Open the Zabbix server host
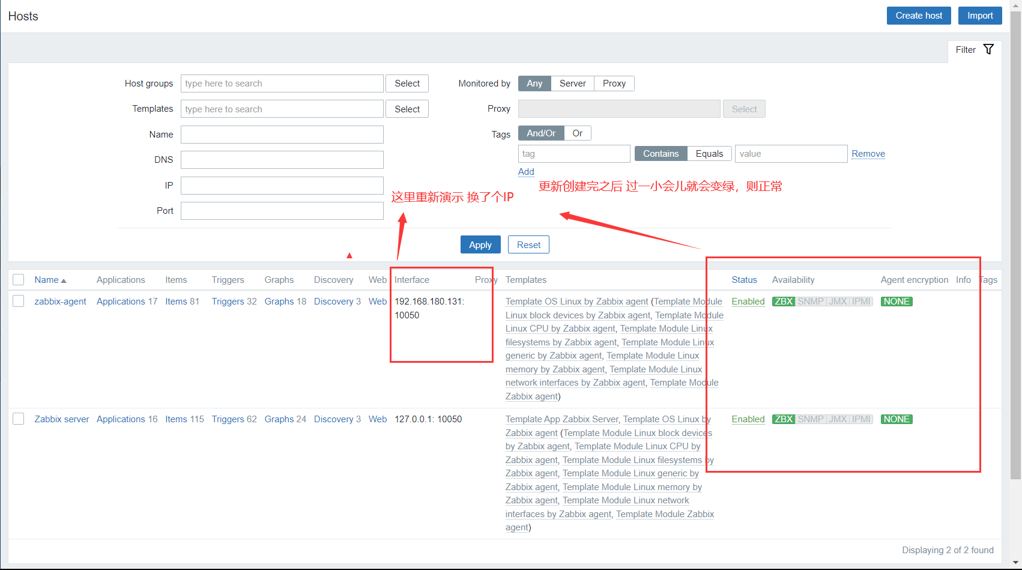The image size is (1022, 570). pyautogui.click(x=61, y=419)
